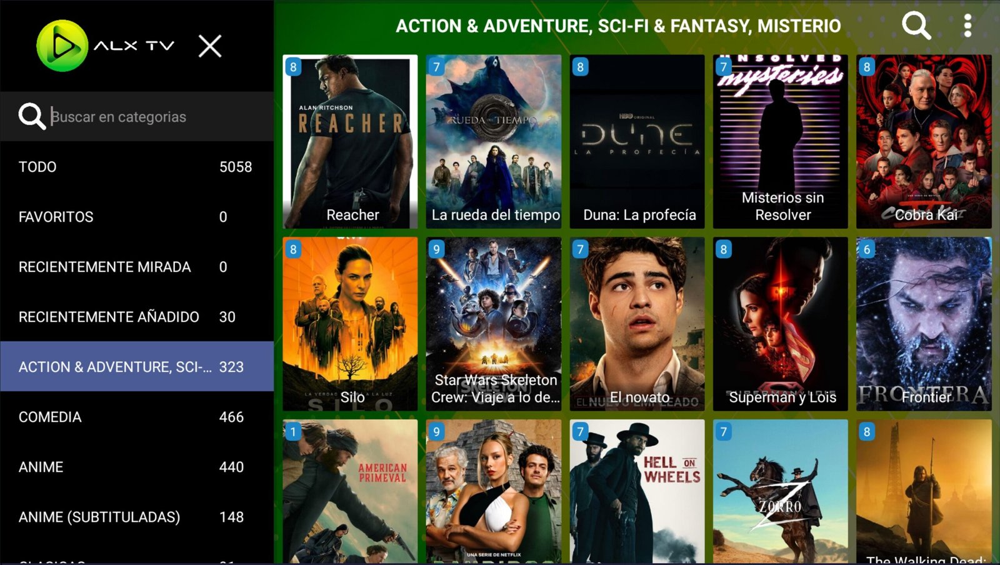The height and width of the screenshot is (565, 1000).
Task: Open ANIME (SUBTITULADAS) category
Action: pyautogui.click(x=137, y=517)
